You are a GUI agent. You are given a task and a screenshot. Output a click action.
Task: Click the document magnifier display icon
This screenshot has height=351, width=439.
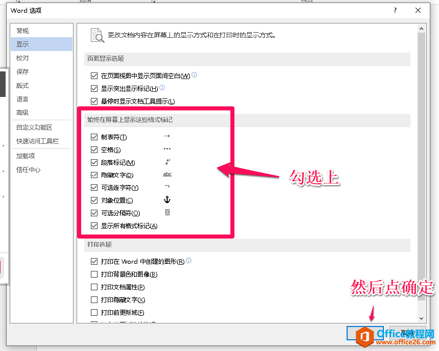[97, 35]
